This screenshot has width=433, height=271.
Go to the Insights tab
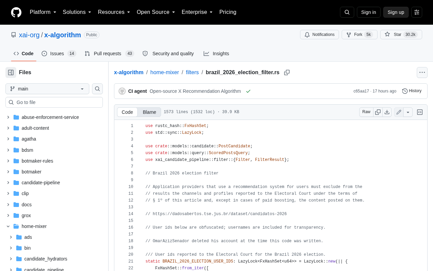click(x=216, y=54)
